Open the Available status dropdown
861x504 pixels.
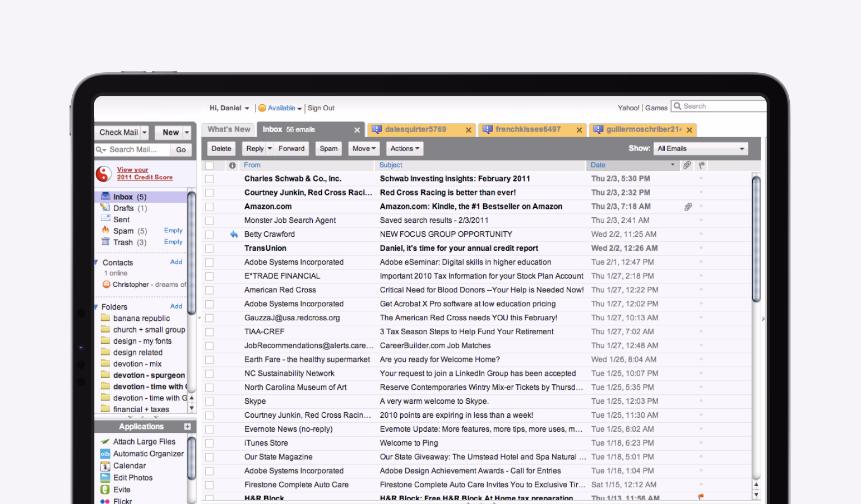pos(299,109)
